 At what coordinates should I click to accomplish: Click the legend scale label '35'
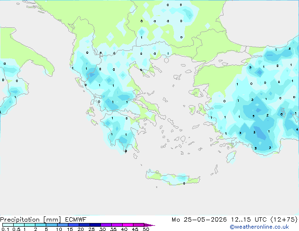pyautogui.click(x=113, y=229)
